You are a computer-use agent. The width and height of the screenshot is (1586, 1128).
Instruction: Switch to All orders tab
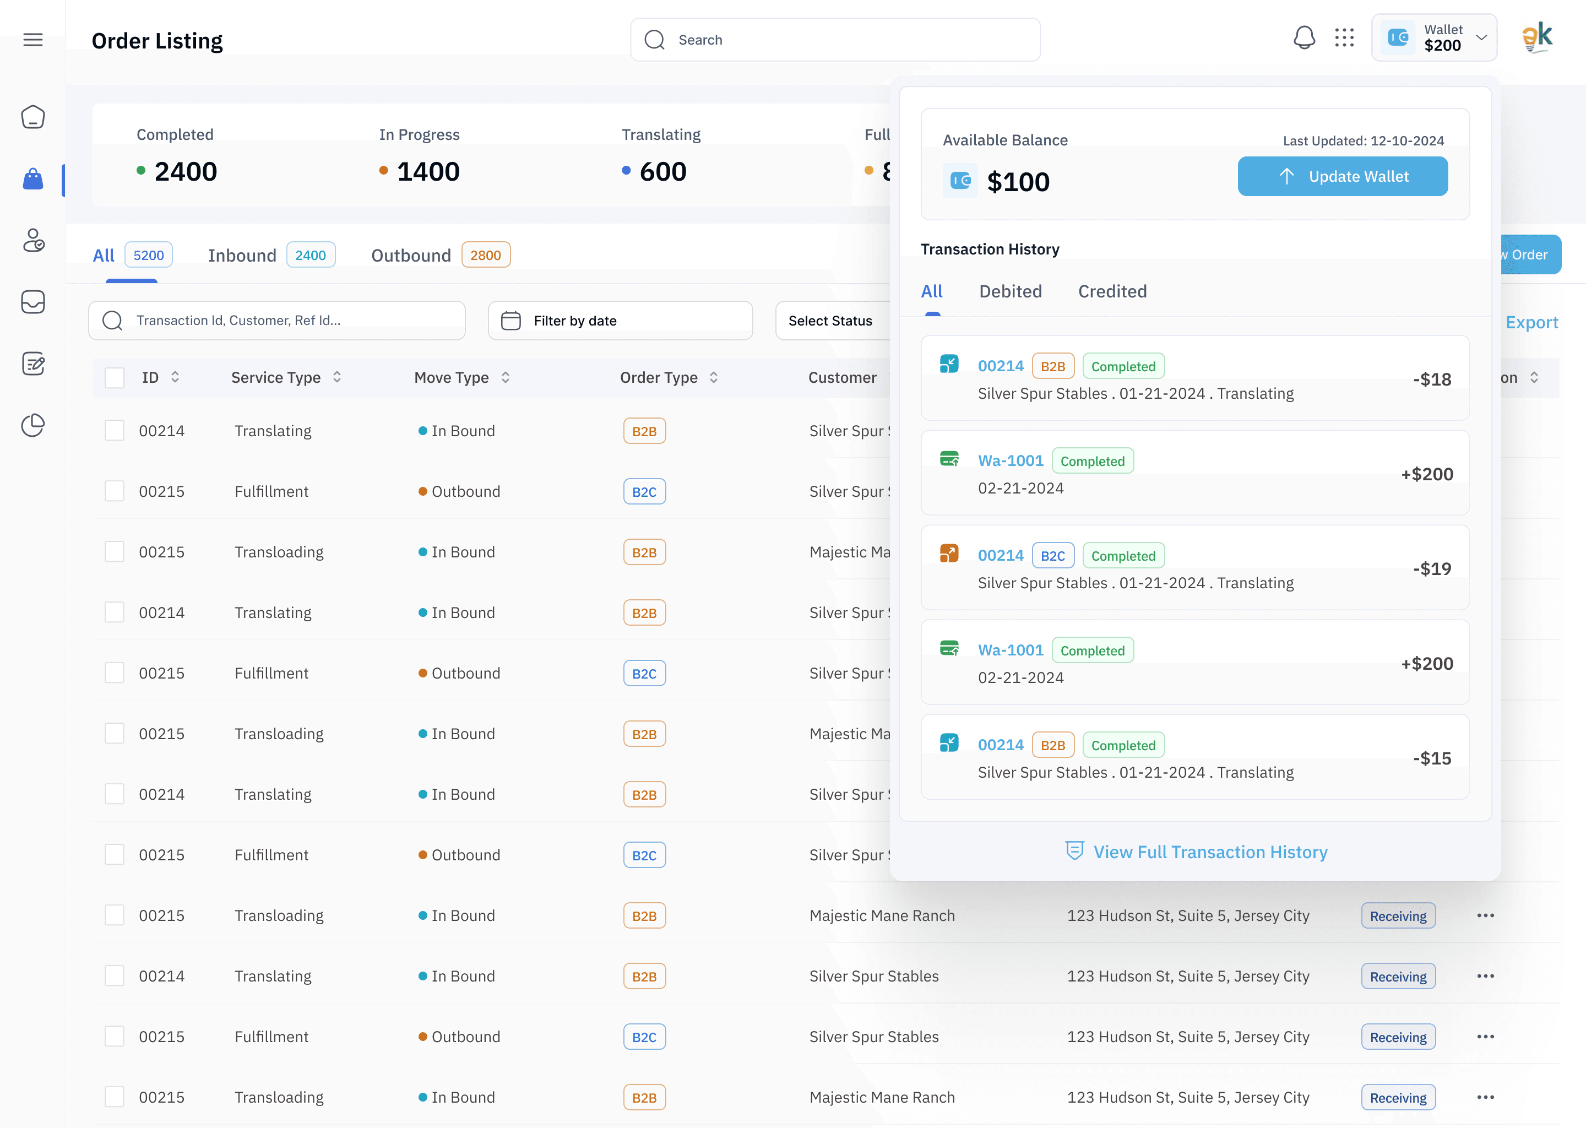132,255
